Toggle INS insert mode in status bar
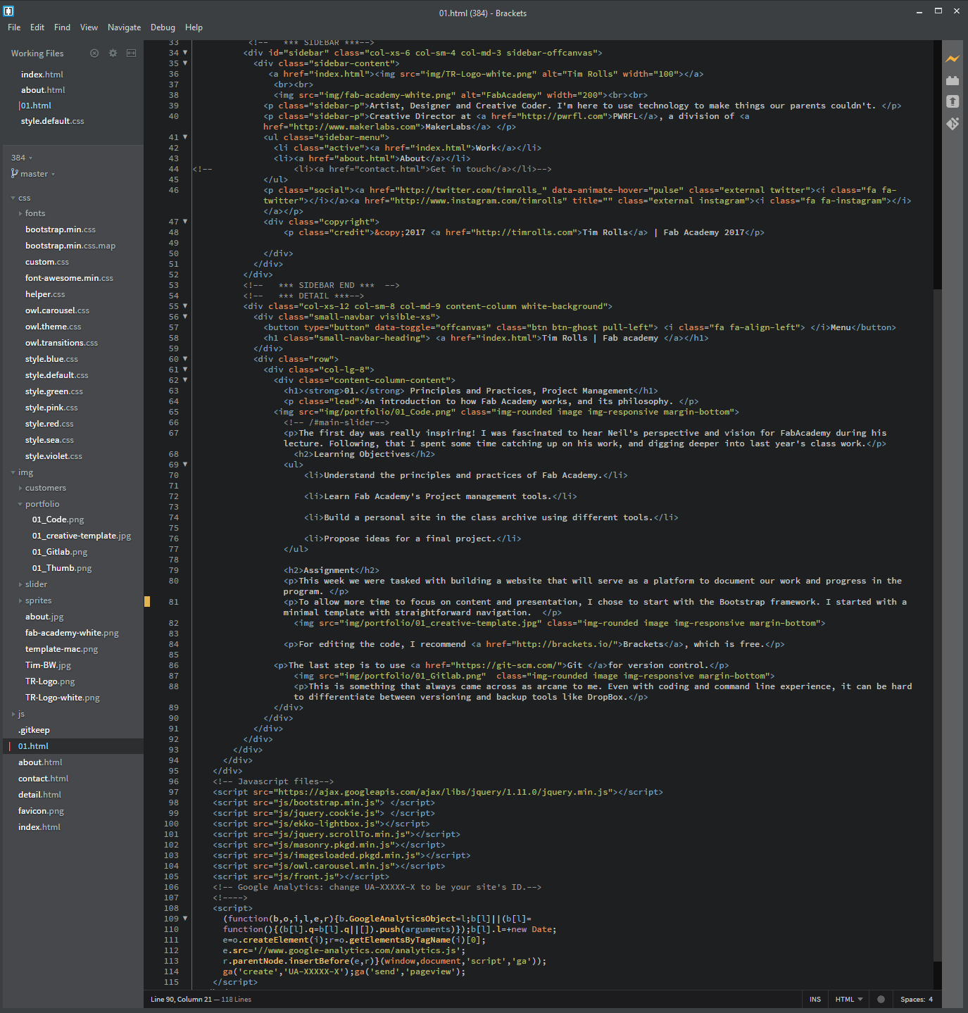The width and height of the screenshot is (968, 1013). tap(815, 999)
